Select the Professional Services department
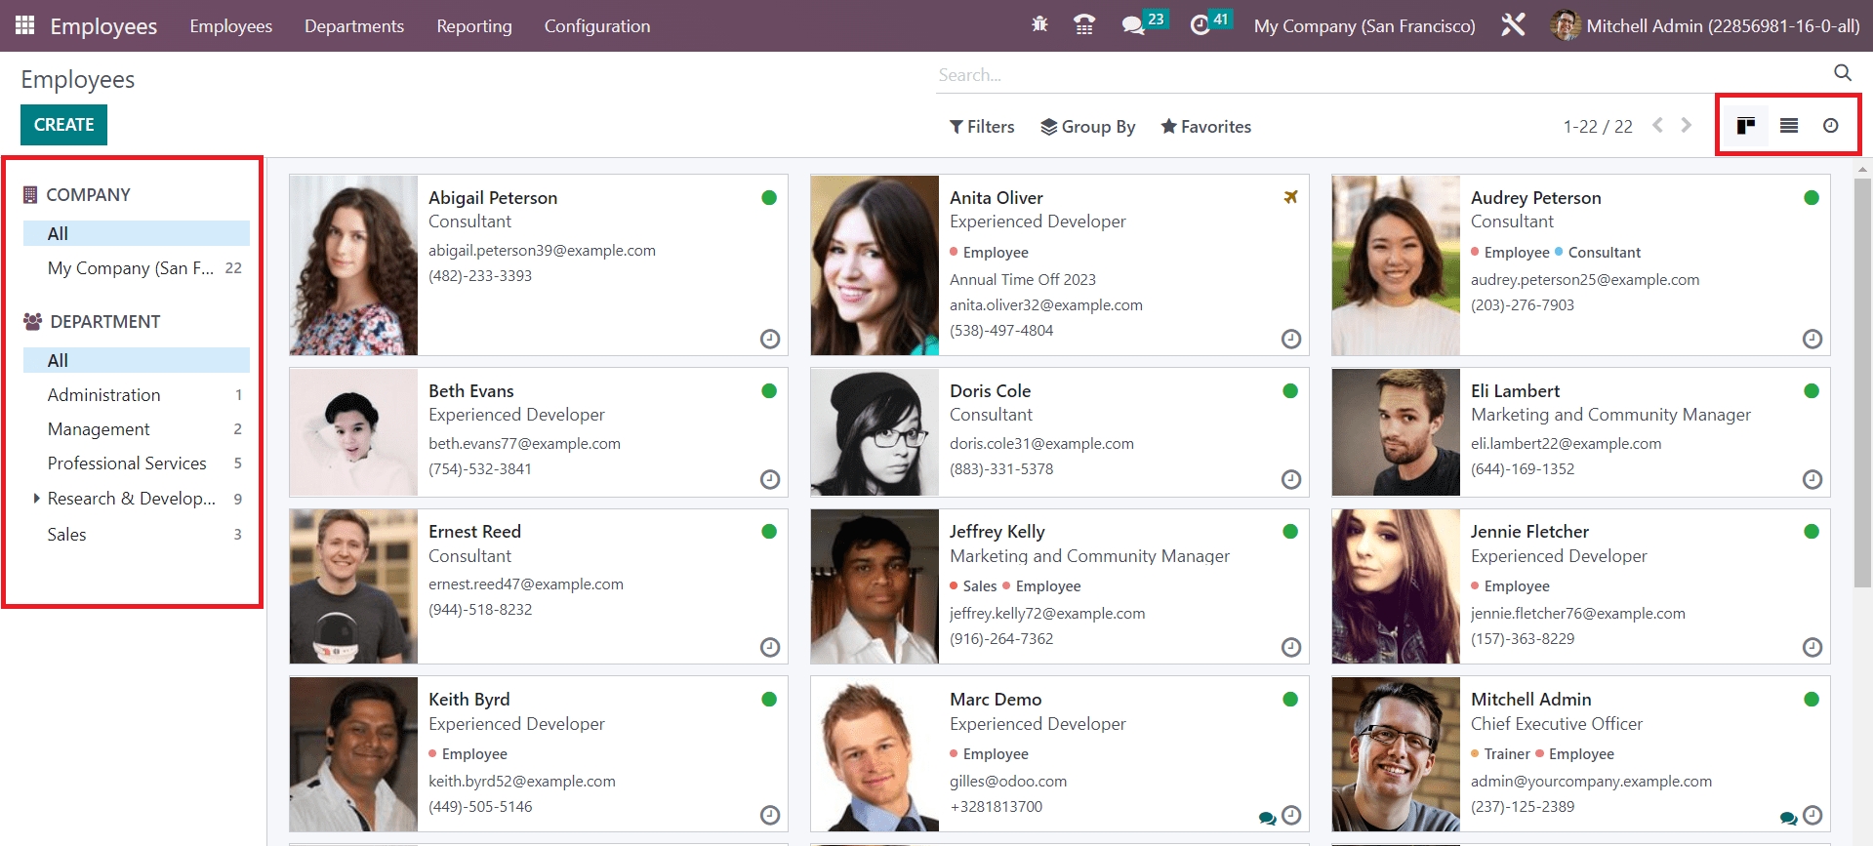This screenshot has width=1873, height=846. click(x=127, y=463)
